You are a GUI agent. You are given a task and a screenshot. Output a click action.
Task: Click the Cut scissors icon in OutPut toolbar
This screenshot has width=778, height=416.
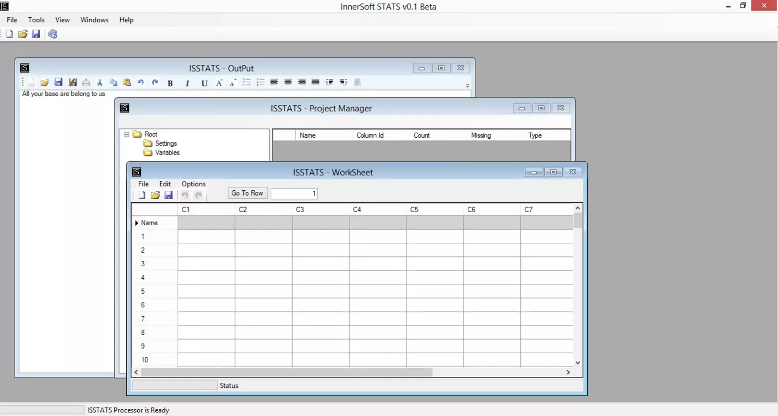[100, 82]
